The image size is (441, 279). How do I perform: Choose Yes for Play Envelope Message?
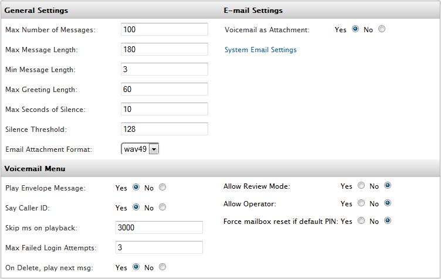[136, 187]
